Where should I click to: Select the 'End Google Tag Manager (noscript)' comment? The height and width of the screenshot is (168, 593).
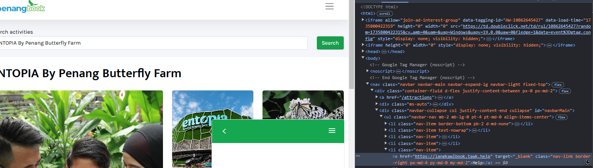[x=422, y=78]
